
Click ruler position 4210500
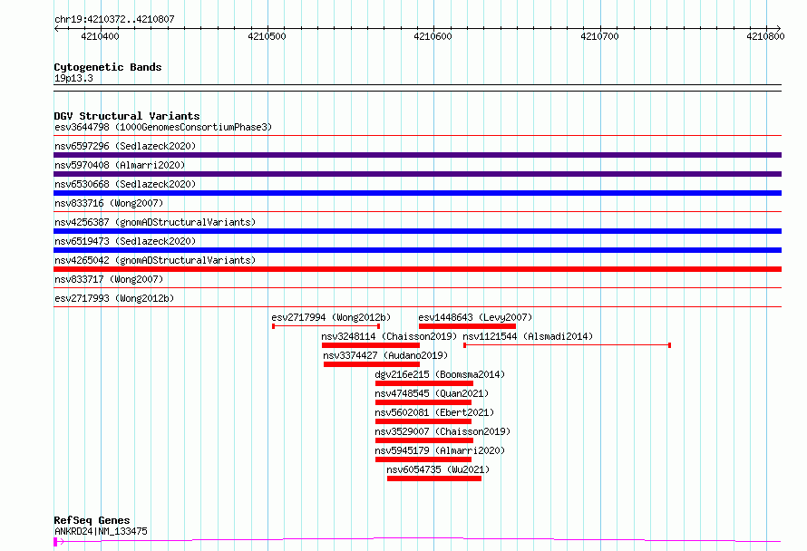tap(267, 36)
